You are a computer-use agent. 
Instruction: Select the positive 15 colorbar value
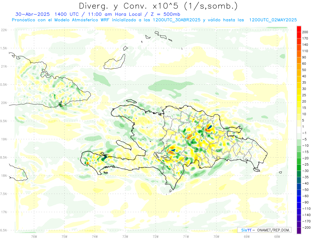point(304,108)
